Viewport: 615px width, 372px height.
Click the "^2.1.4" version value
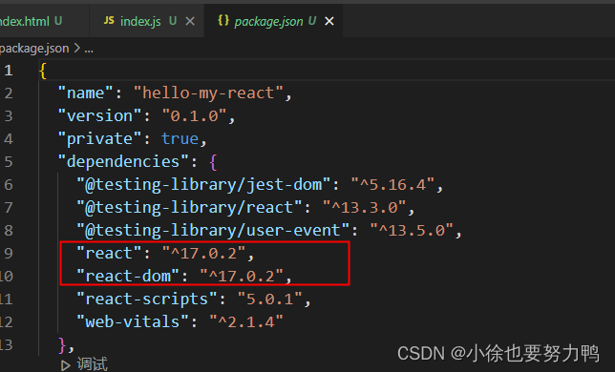pos(246,321)
